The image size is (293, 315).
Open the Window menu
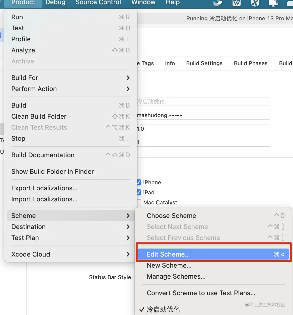(x=143, y=3)
